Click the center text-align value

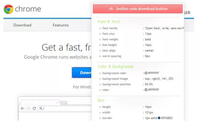click(149, 50)
